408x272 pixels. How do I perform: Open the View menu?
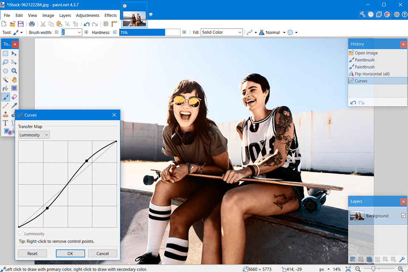33,15
